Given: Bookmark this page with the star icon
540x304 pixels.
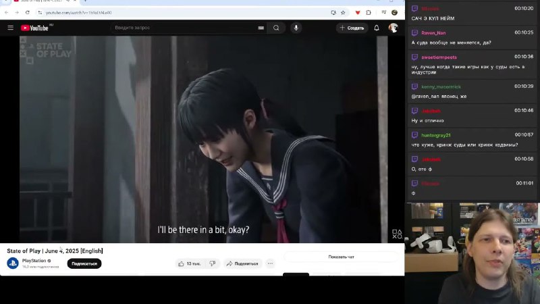Looking at the screenshot, I should click(343, 12).
